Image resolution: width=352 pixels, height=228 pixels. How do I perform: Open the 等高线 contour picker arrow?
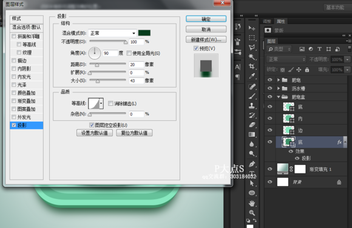point(101,103)
